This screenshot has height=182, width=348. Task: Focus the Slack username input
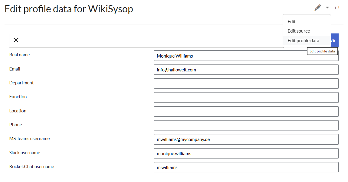tap(246, 153)
